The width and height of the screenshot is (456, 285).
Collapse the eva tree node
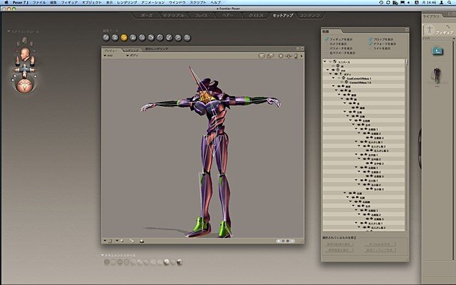click(328, 70)
